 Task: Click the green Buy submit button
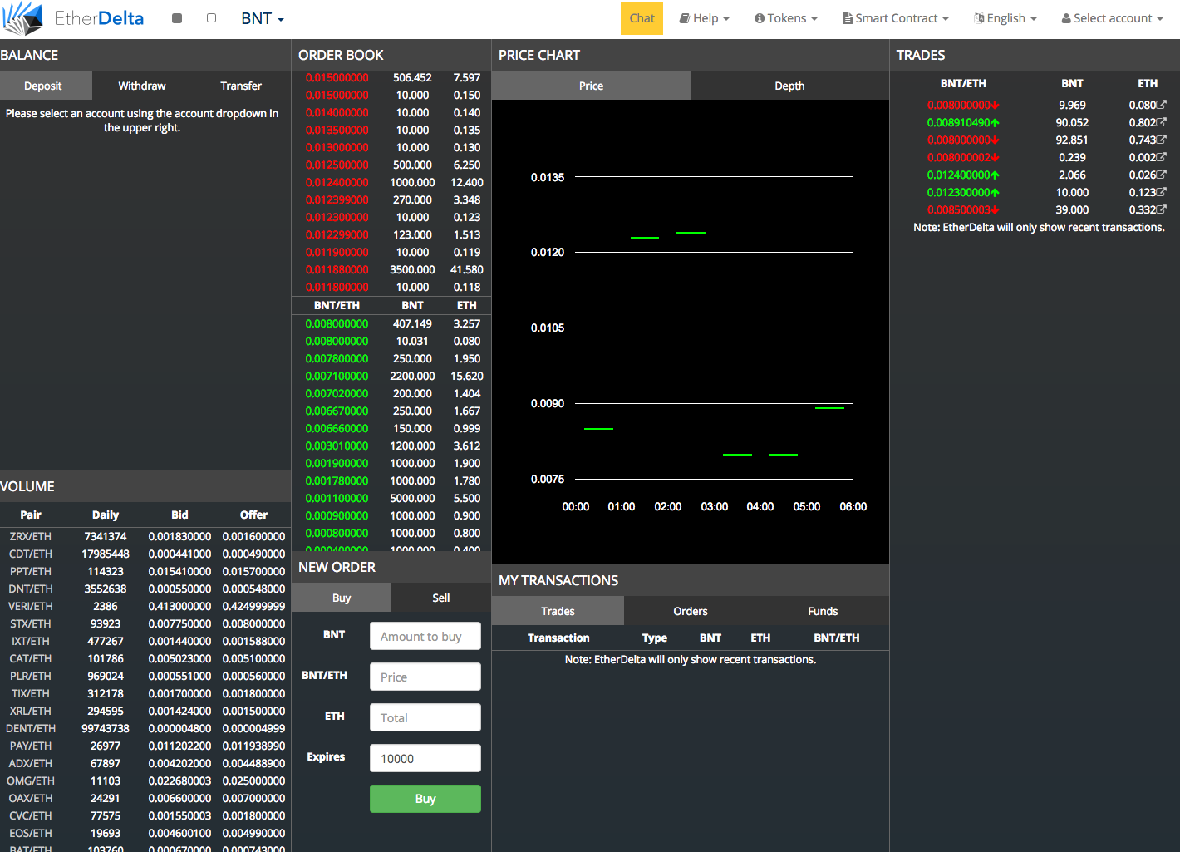425,799
